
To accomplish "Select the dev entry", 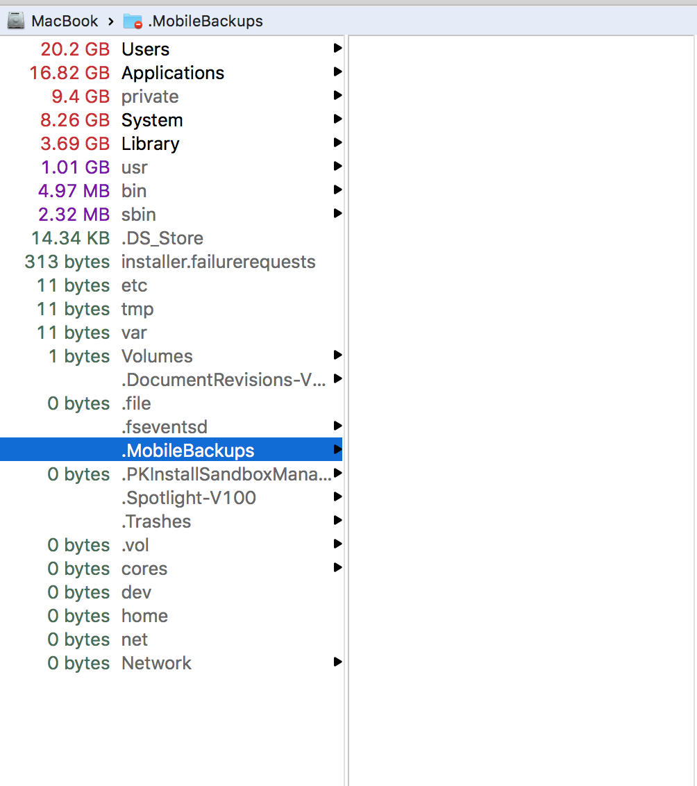I will pos(171,592).
